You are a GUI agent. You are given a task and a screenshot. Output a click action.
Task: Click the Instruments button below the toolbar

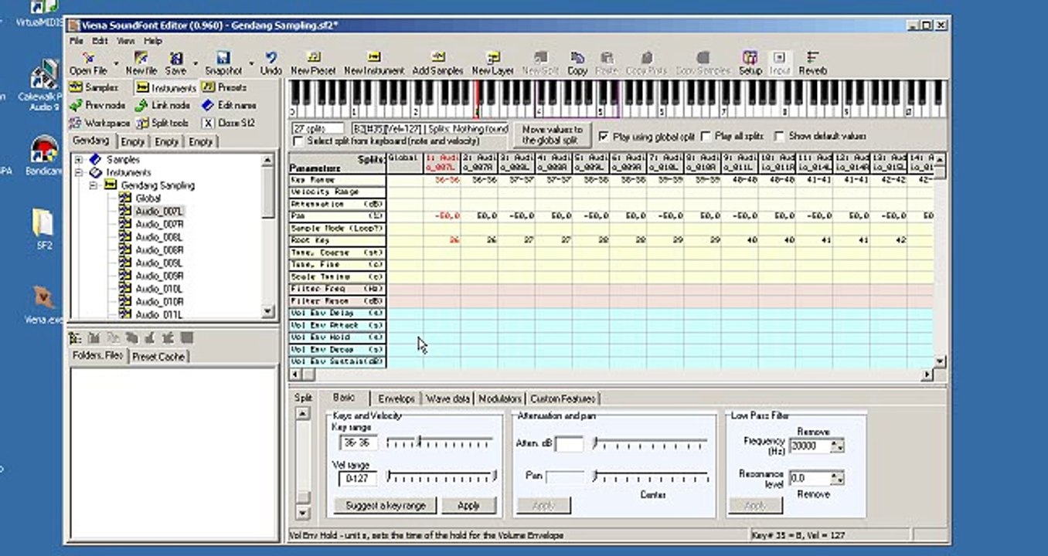click(165, 87)
